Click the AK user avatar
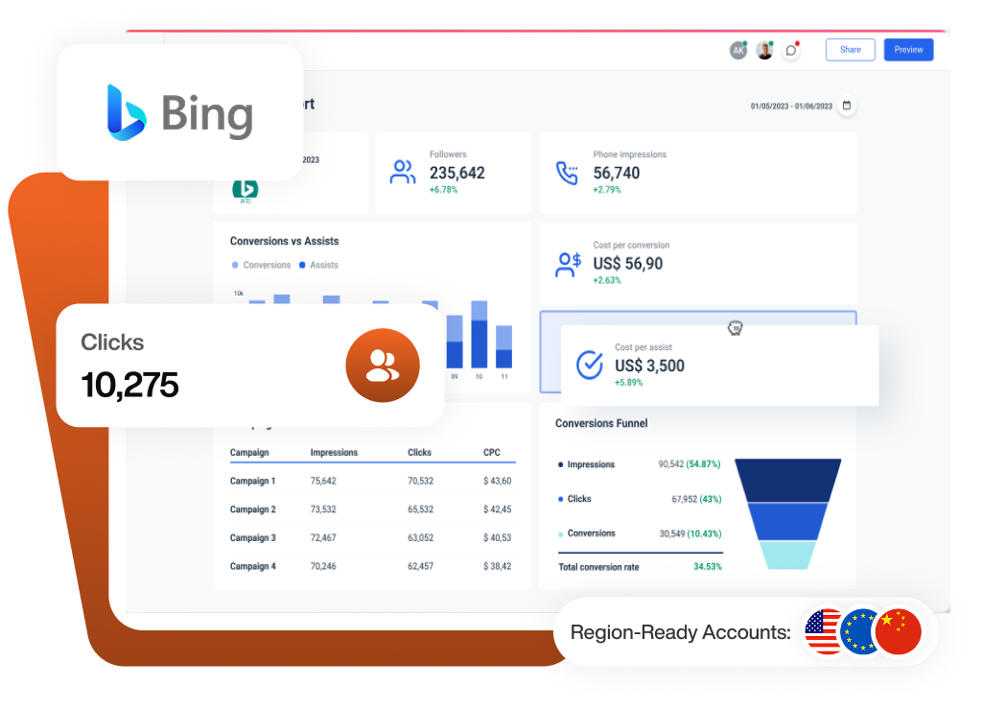Image resolution: width=982 pixels, height=710 pixels. (737, 51)
